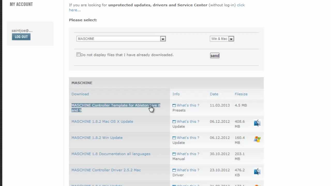Viewport: 331px width, 186px height.
Task: Click info window icon for 1.8.2 Mac Update row
Action: (x=174, y=122)
